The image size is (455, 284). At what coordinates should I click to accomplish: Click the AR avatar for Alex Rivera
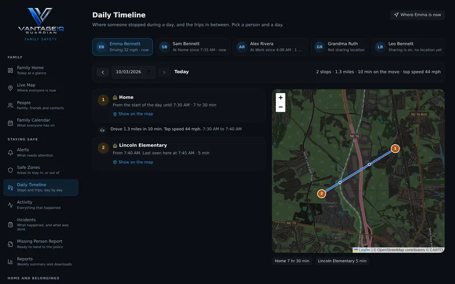(242, 47)
